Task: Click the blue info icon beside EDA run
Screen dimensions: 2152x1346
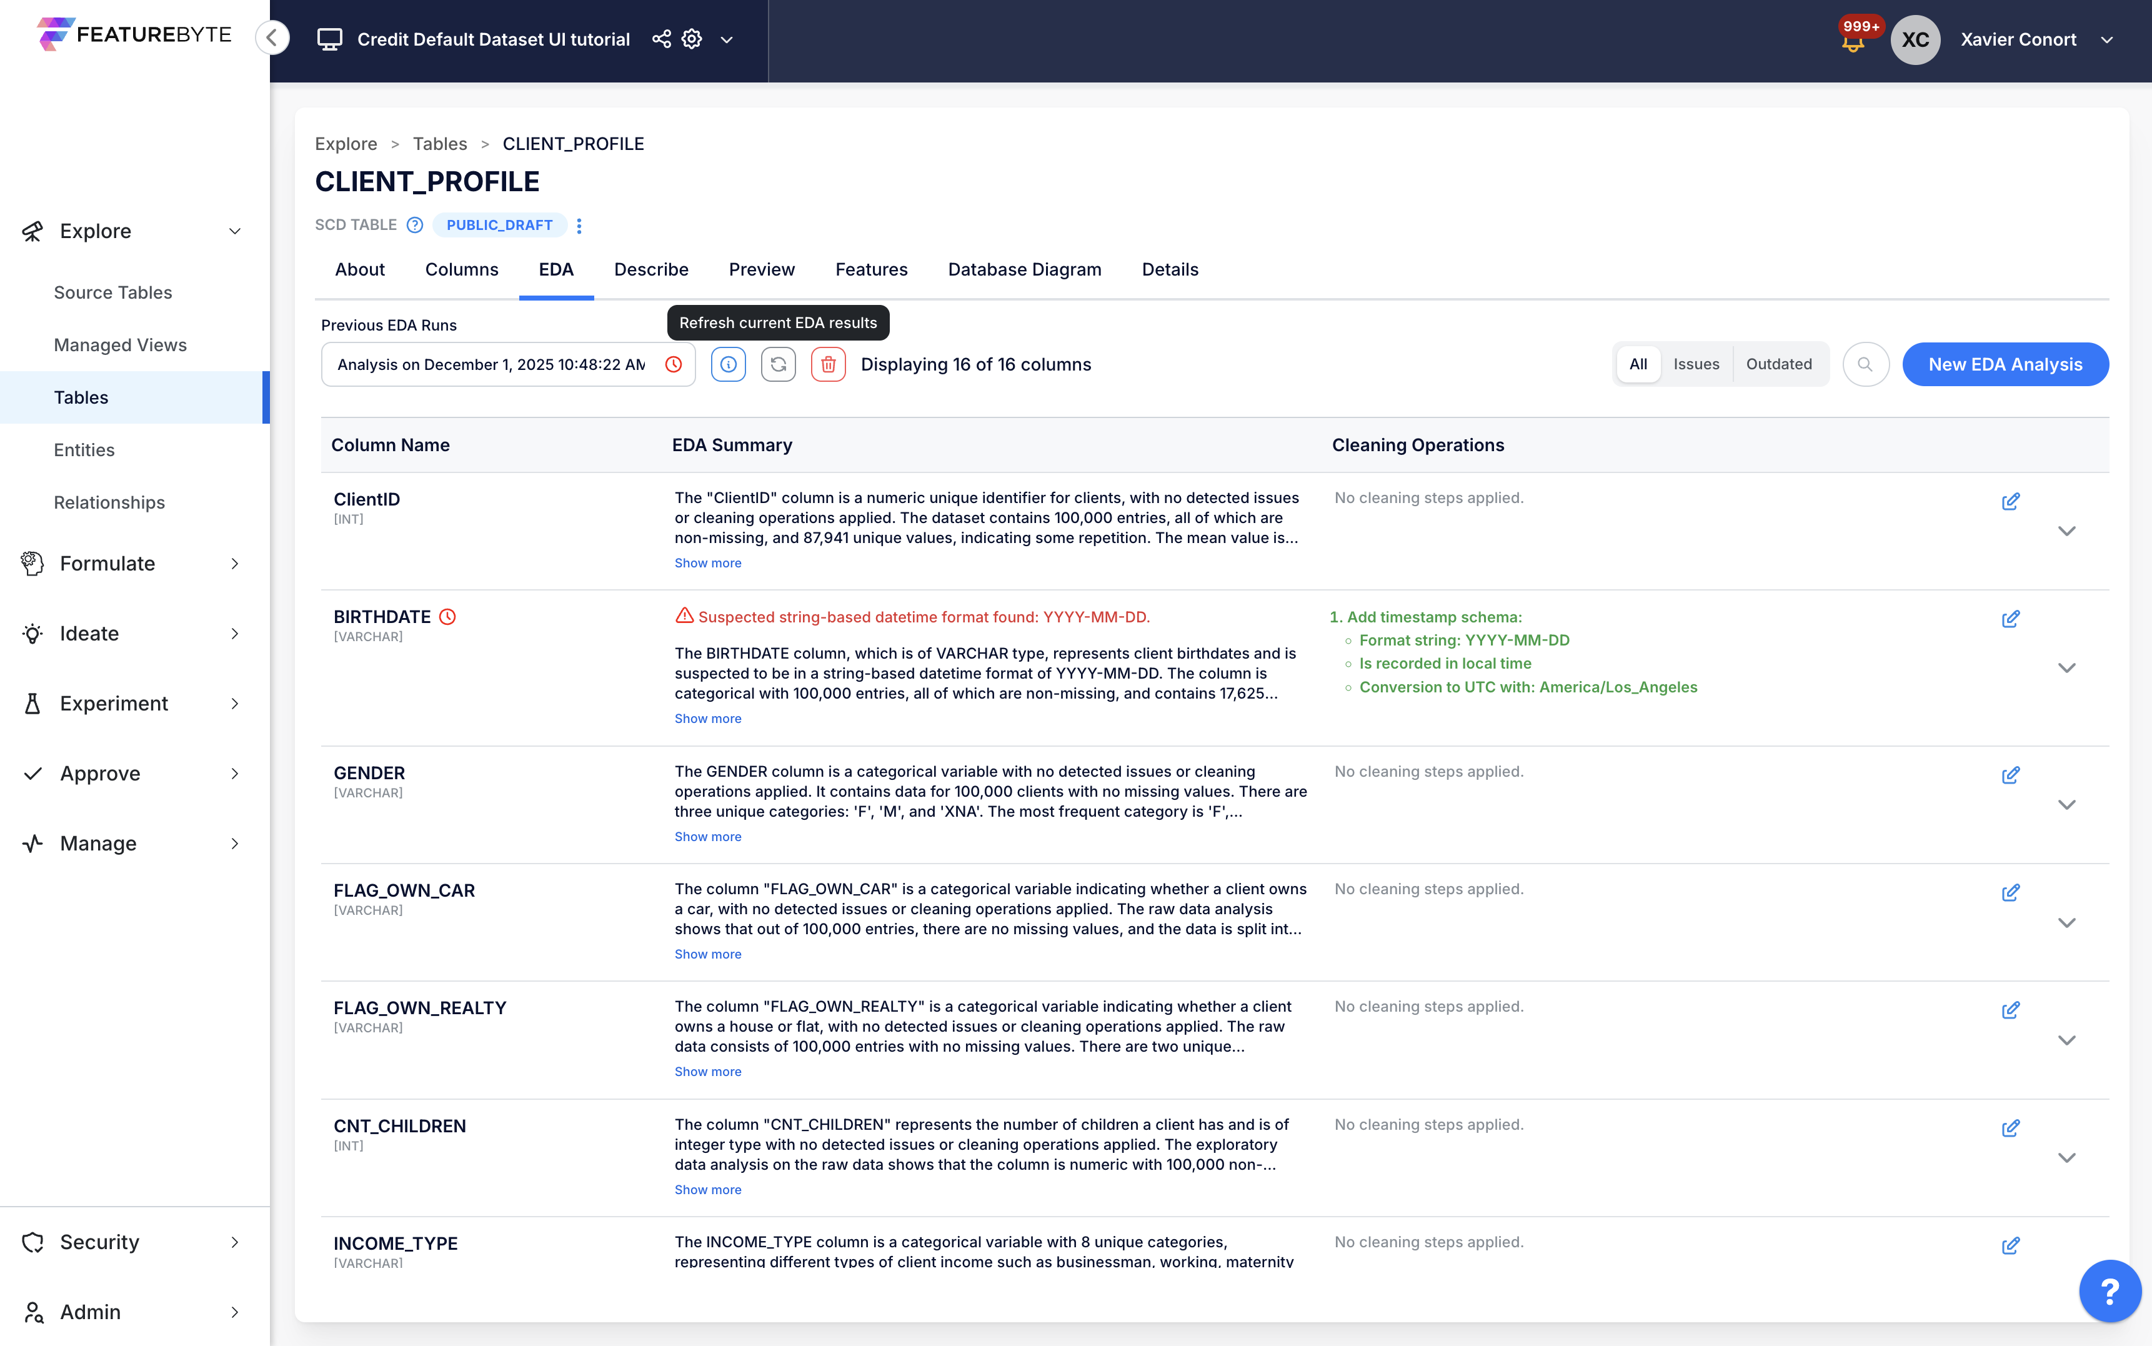Action: click(728, 364)
